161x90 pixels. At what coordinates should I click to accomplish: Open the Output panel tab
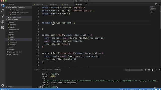tap(37, 70)
